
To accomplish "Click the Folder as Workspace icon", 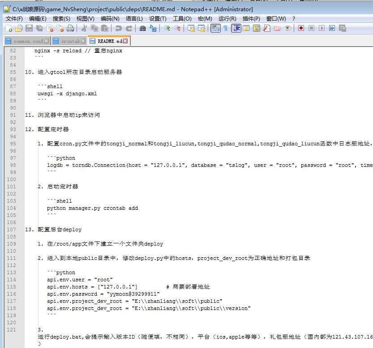I will coord(277,28).
